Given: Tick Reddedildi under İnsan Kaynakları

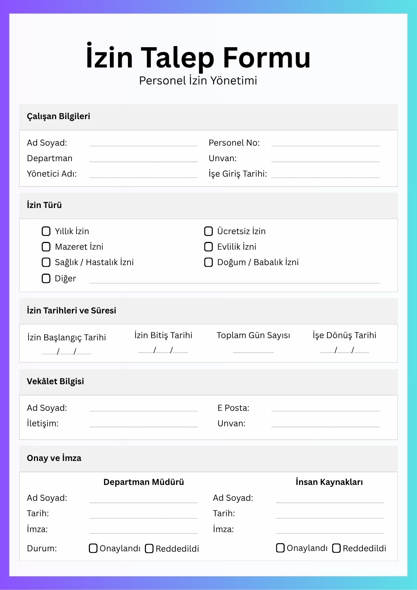Looking at the screenshot, I should click(x=336, y=548).
